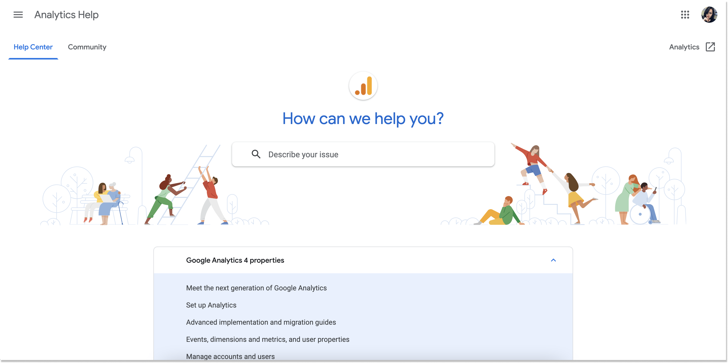Viewport: 728px width, 363px height.
Task: Click the Community tab label icon
Action: (x=86, y=46)
